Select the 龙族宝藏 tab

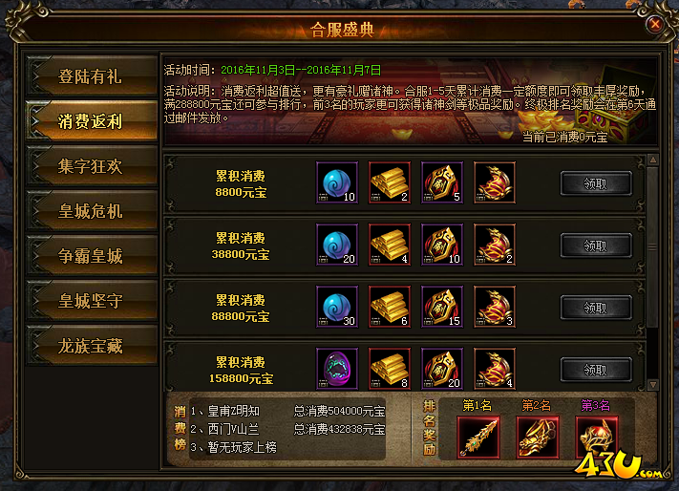click(92, 346)
